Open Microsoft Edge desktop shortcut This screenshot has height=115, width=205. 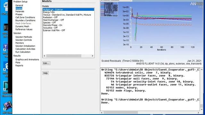pyautogui.click(x=6, y=70)
